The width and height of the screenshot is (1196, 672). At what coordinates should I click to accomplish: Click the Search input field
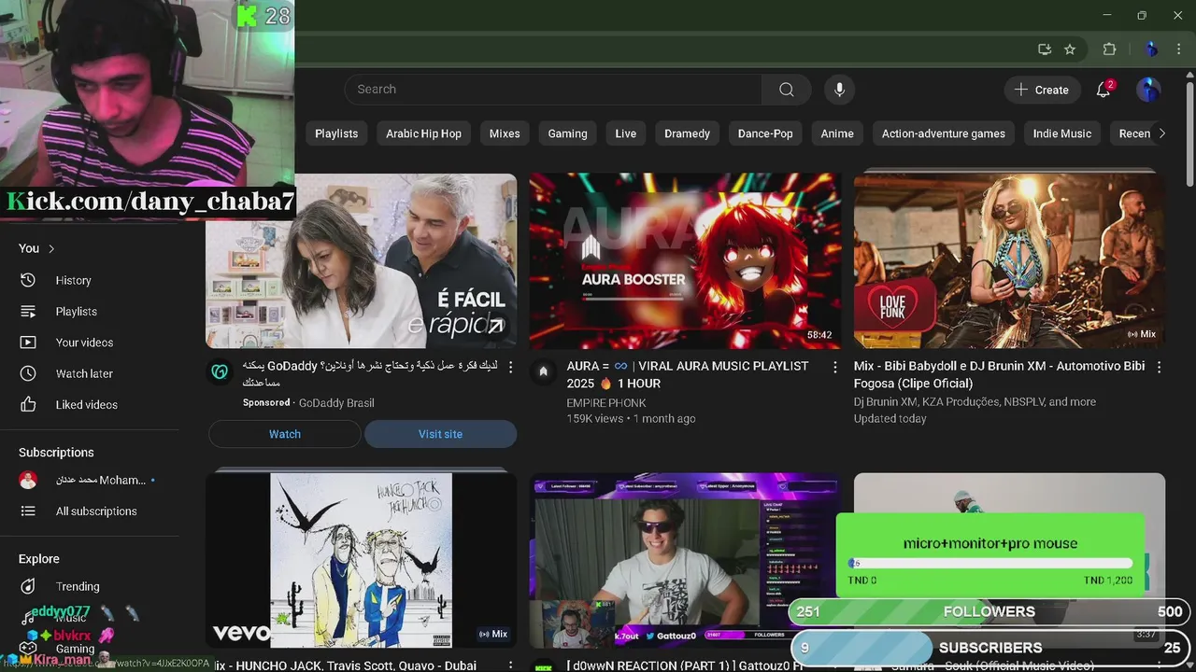553,90
